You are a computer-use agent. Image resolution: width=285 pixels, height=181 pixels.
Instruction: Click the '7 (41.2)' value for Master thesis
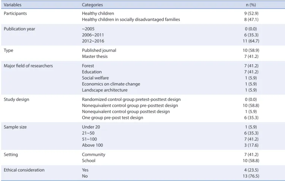[x=251, y=56]
